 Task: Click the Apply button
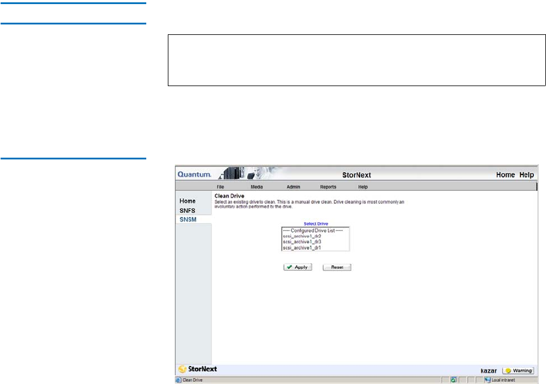[298, 267]
